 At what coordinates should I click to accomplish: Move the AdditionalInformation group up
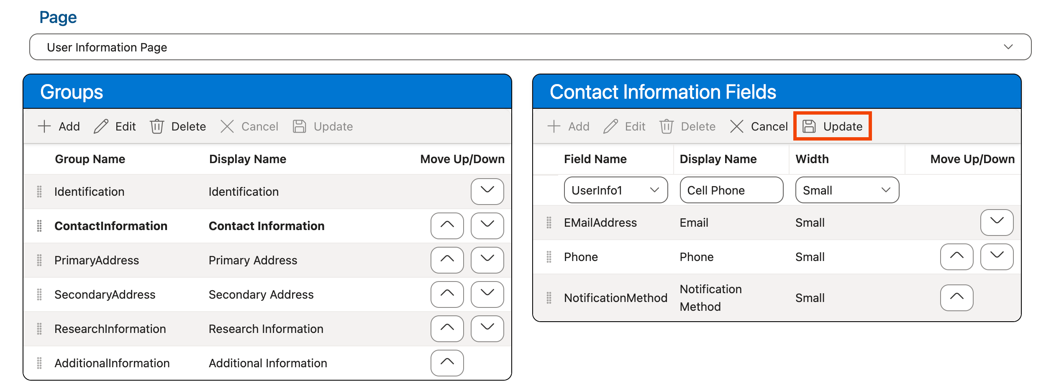pos(447,363)
